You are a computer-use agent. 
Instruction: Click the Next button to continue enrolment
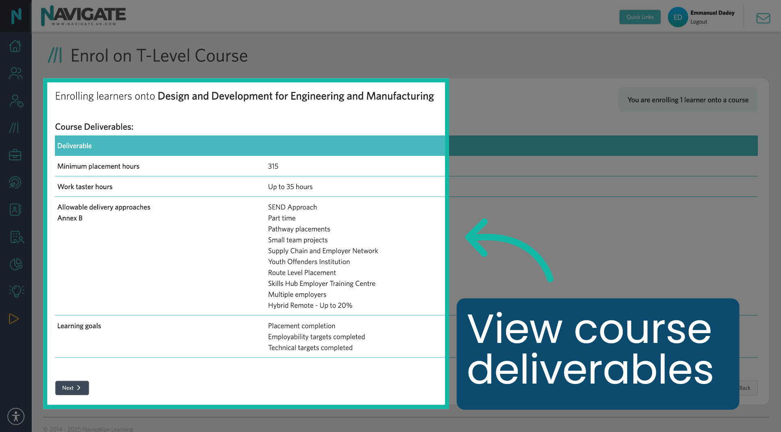pos(72,388)
